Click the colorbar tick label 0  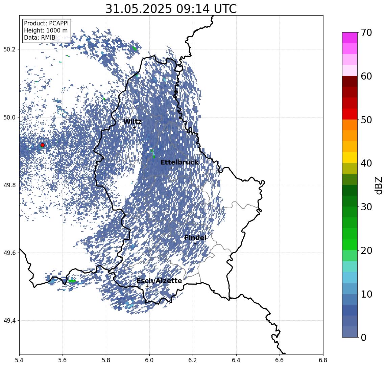(364, 337)
